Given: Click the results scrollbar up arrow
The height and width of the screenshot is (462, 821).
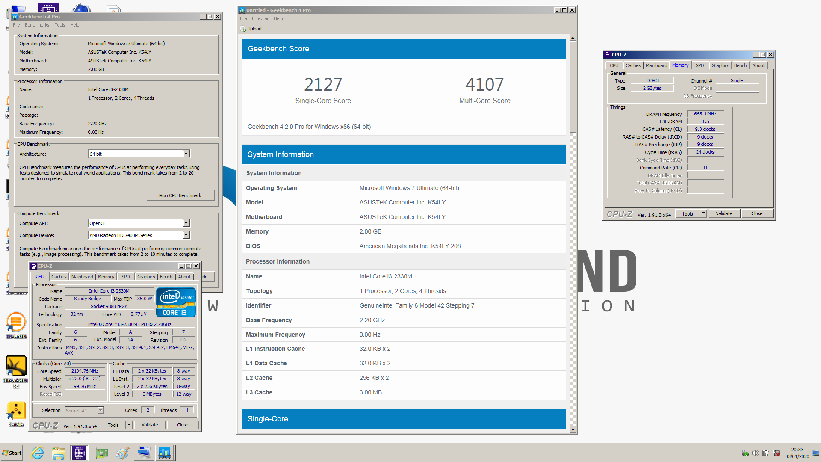Looking at the screenshot, I should click(x=573, y=38).
